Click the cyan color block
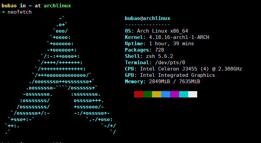The height and width of the screenshot is (143, 261). [x=183, y=94]
